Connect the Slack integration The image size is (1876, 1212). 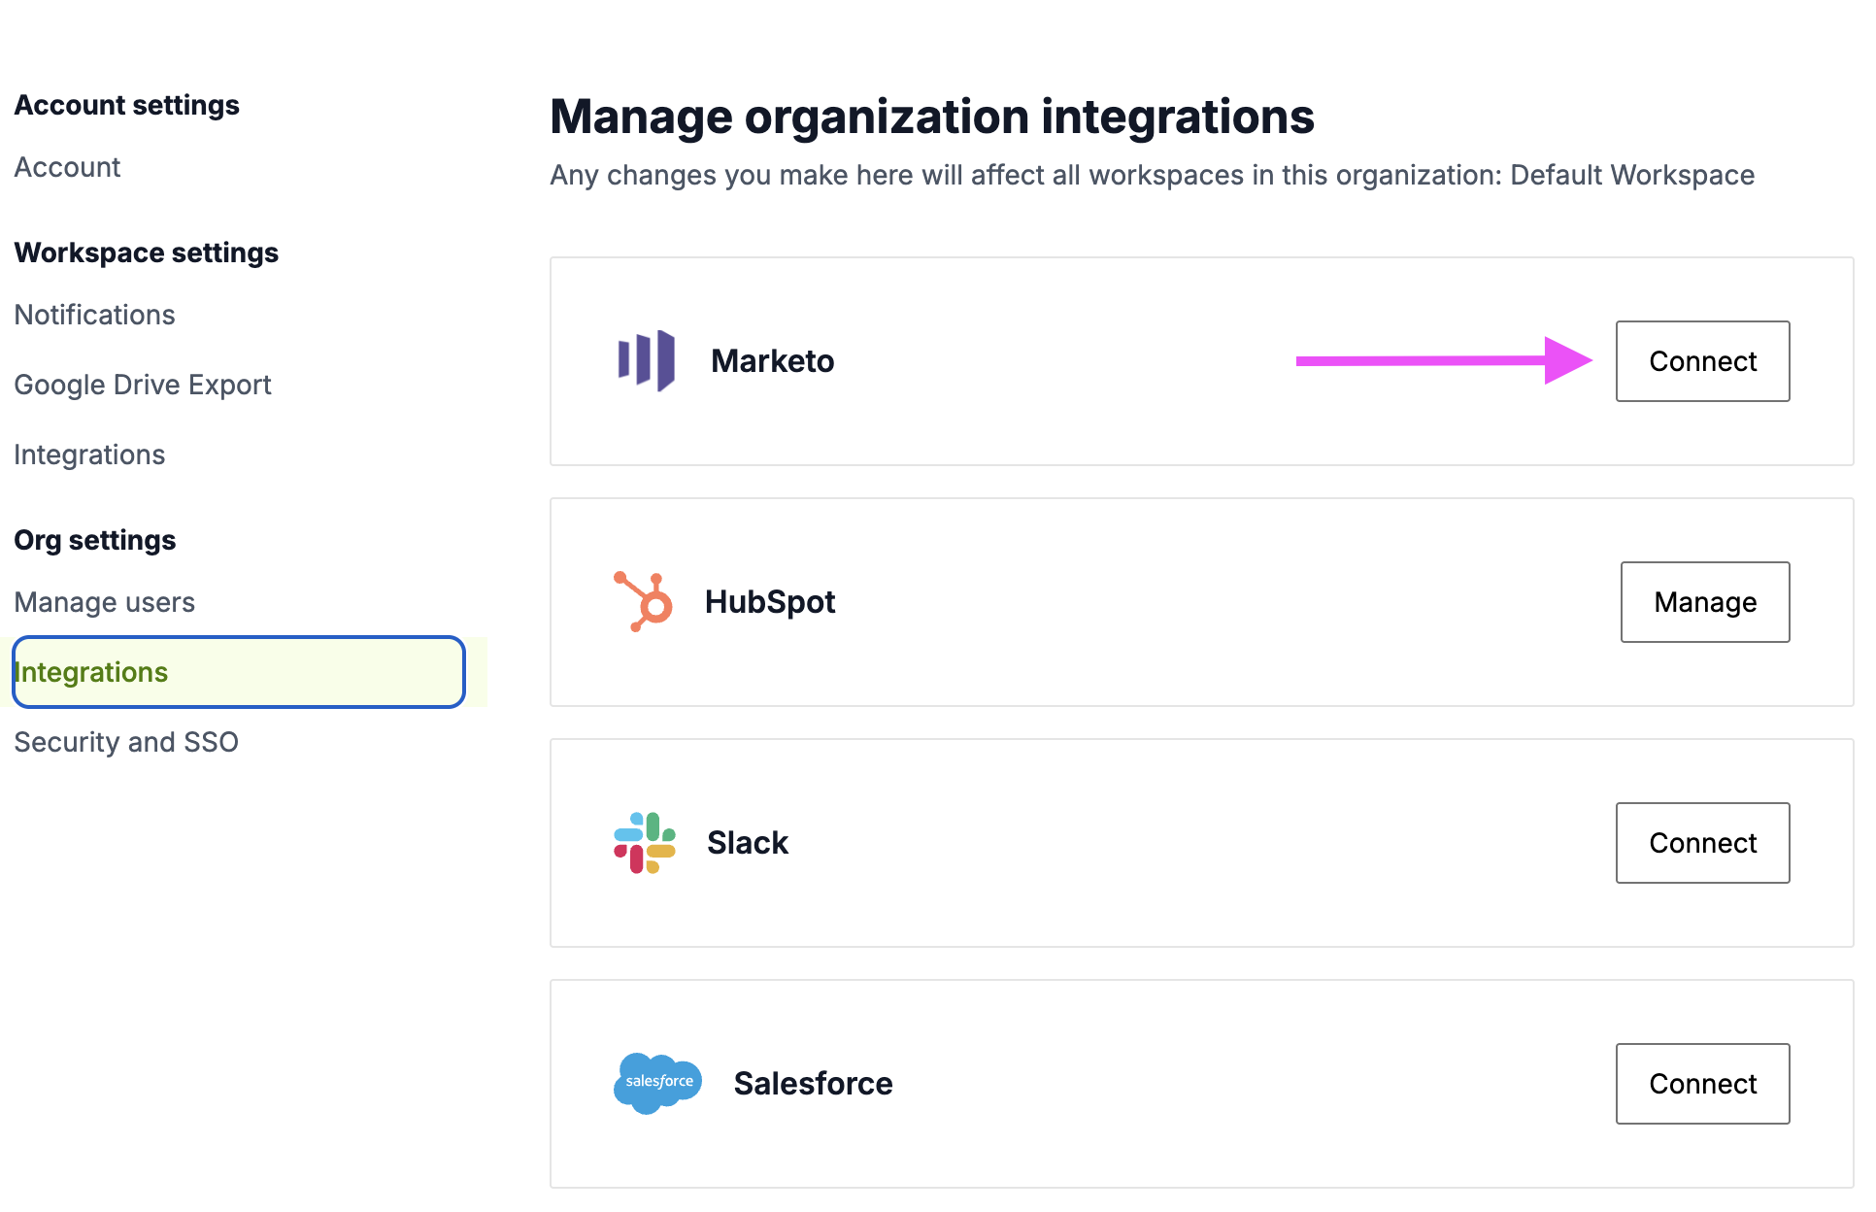click(x=1703, y=843)
